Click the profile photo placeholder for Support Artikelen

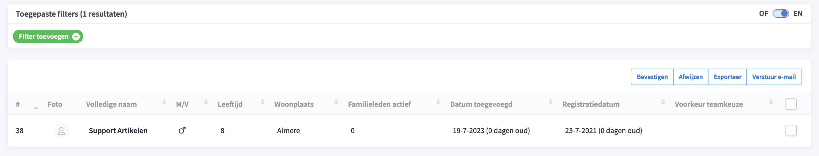61,131
